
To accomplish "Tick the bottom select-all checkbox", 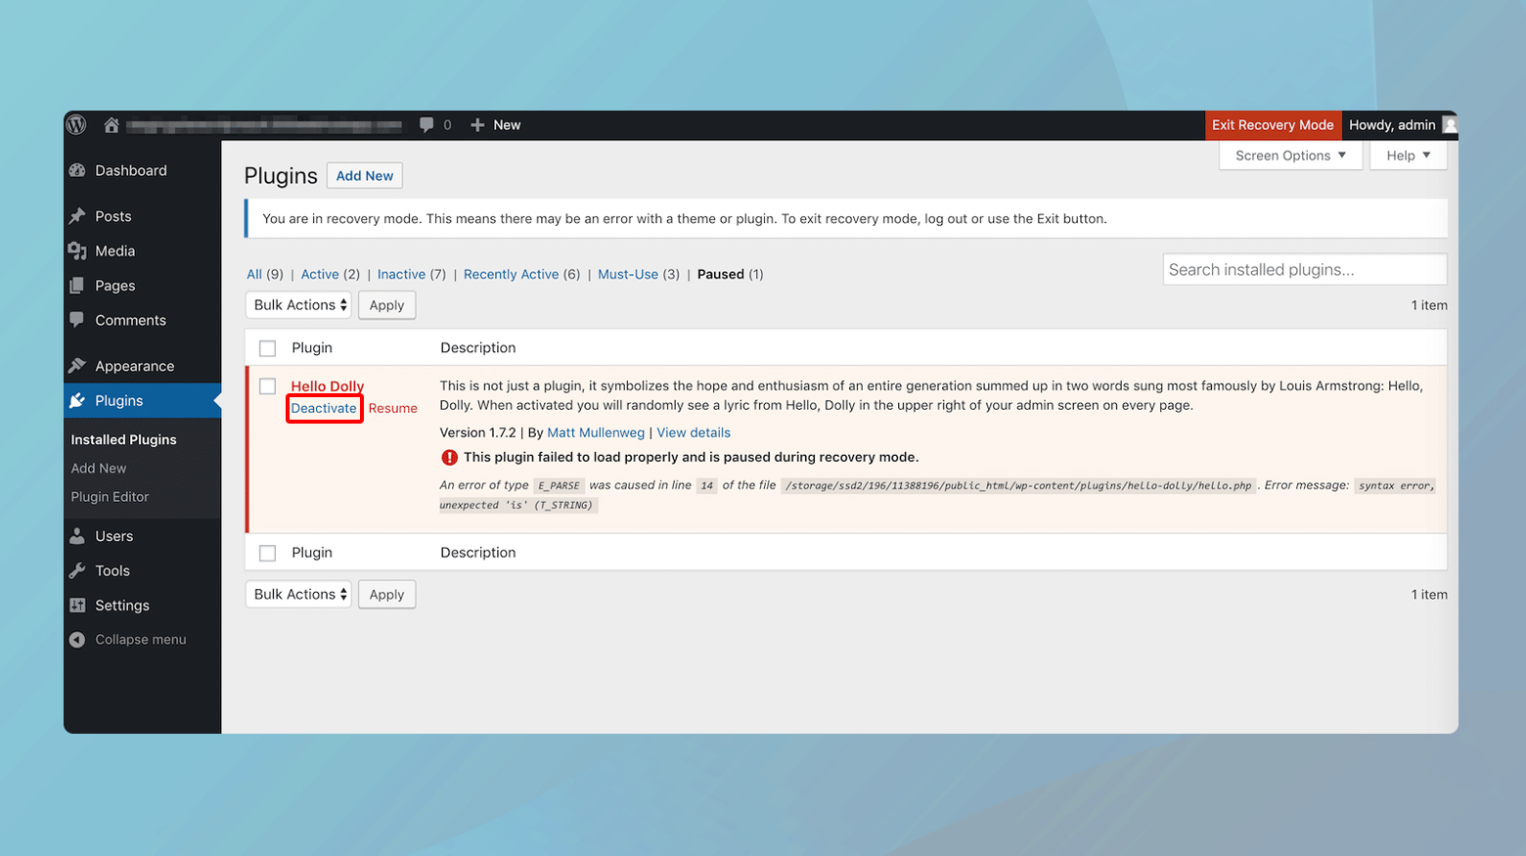I will pos(267,552).
